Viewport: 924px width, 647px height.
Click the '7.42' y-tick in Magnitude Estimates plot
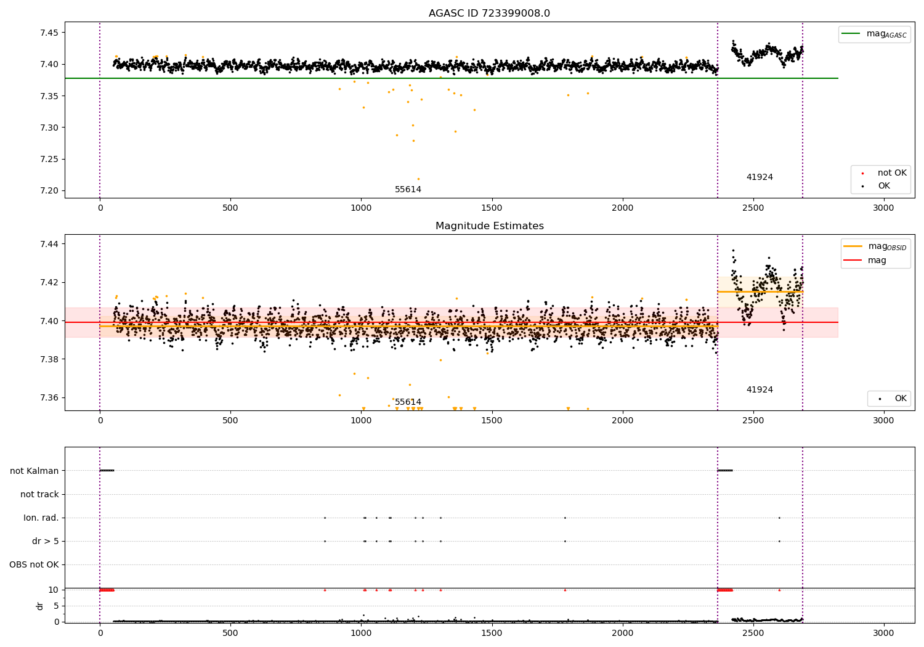pos(49,283)
